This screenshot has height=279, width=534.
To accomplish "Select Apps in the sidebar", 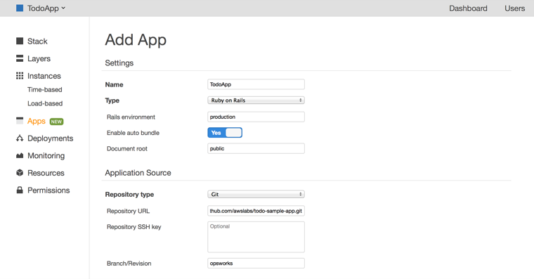I will coord(37,122).
